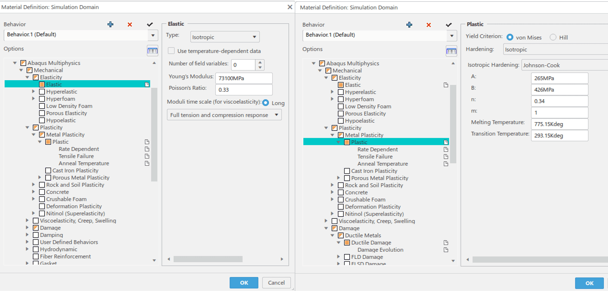Click document icon beside Tensile Failure, right window
Viewport: 608px width, 293px height.
tap(446, 157)
